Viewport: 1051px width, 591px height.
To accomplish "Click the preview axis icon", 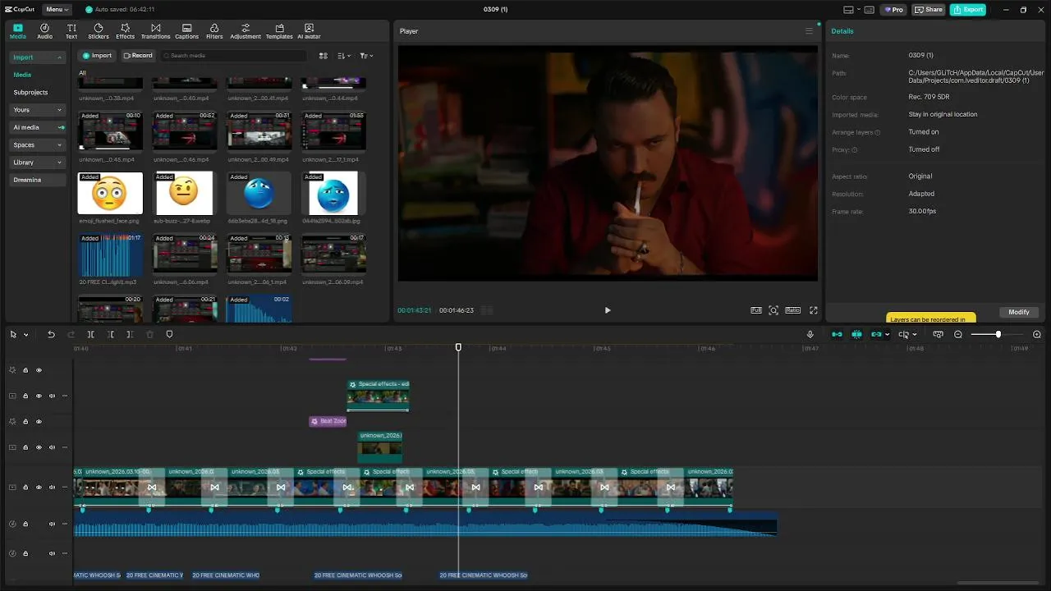I will tap(903, 334).
